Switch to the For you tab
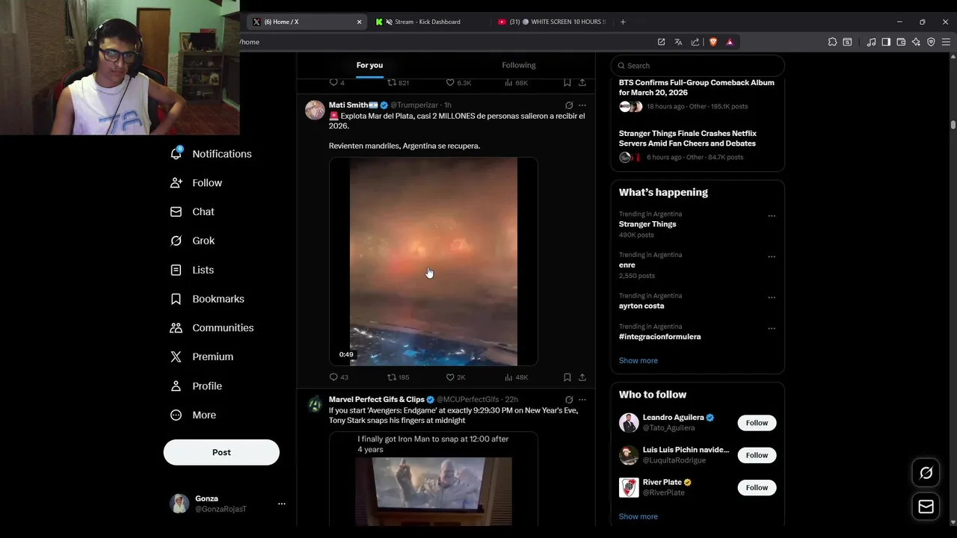The image size is (957, 538). click(x=369, y=65)
